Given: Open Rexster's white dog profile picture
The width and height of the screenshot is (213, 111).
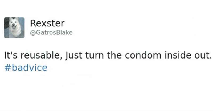Looking at the screenshot, I should [14, 28].
